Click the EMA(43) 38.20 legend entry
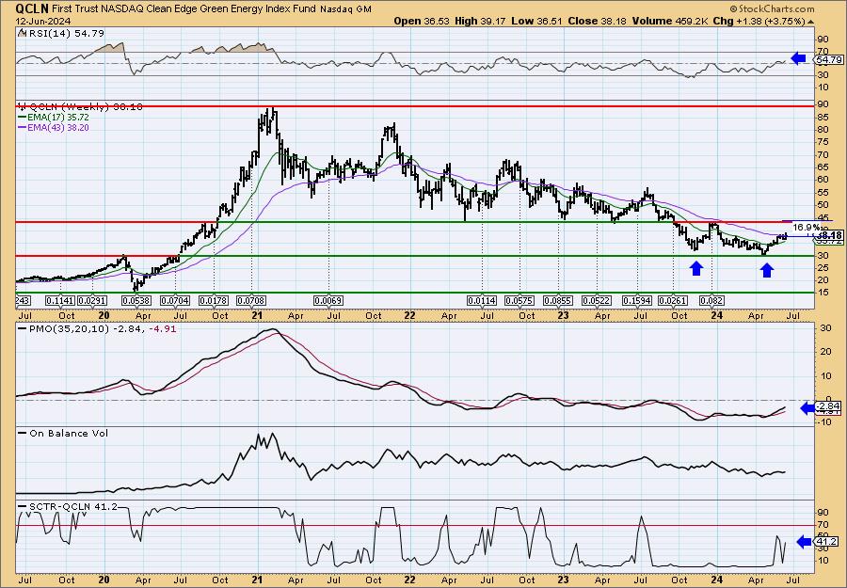Screen dimensions: 847x588 pos(54,128)
